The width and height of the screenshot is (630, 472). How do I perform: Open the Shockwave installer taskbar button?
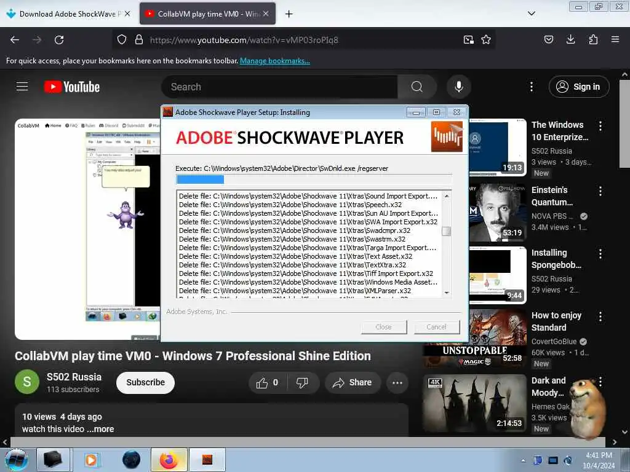207,460
